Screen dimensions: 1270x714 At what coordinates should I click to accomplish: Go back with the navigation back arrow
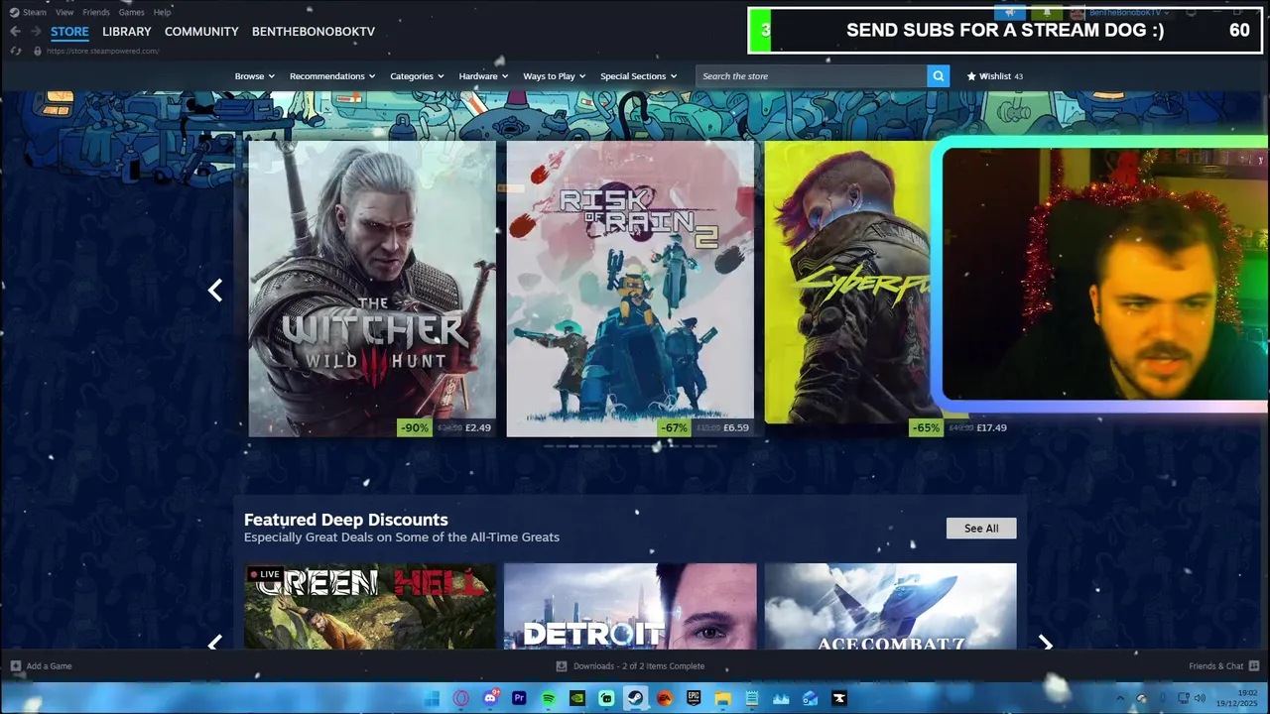pos(15,32)
